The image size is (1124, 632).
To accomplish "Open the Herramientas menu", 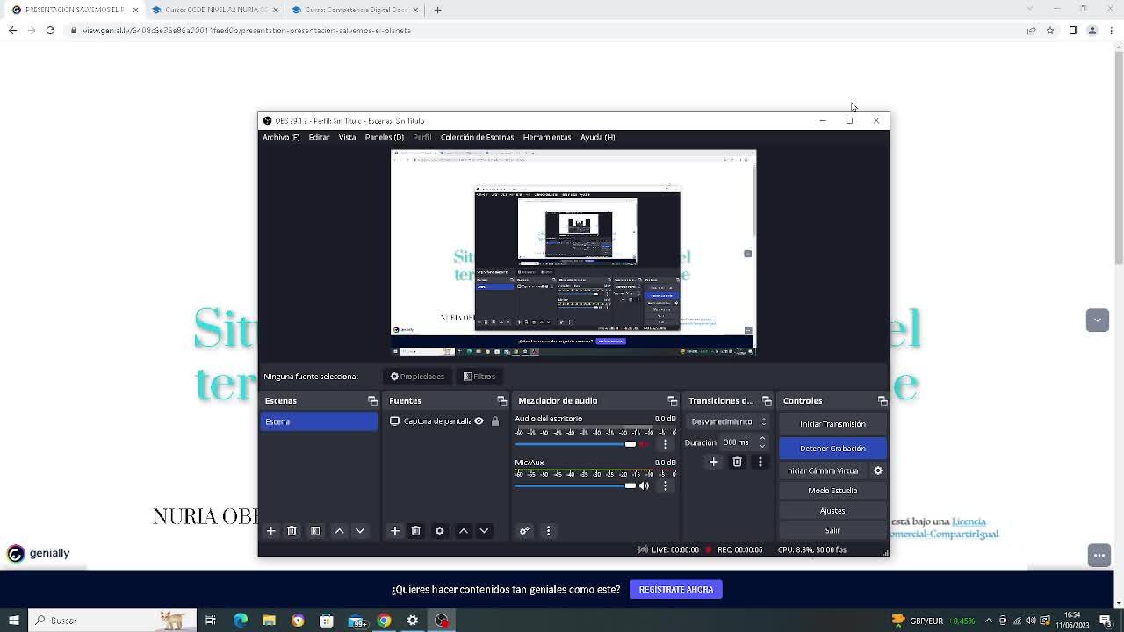I will [x=546, y=137].
